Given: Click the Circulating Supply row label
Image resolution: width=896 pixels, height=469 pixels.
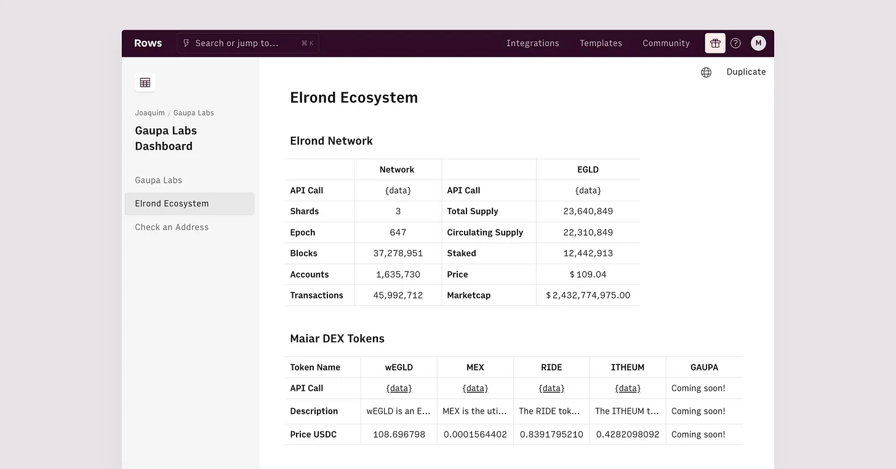Looking at the screenshot, I should pyautogui.click(x=485, y=233).
